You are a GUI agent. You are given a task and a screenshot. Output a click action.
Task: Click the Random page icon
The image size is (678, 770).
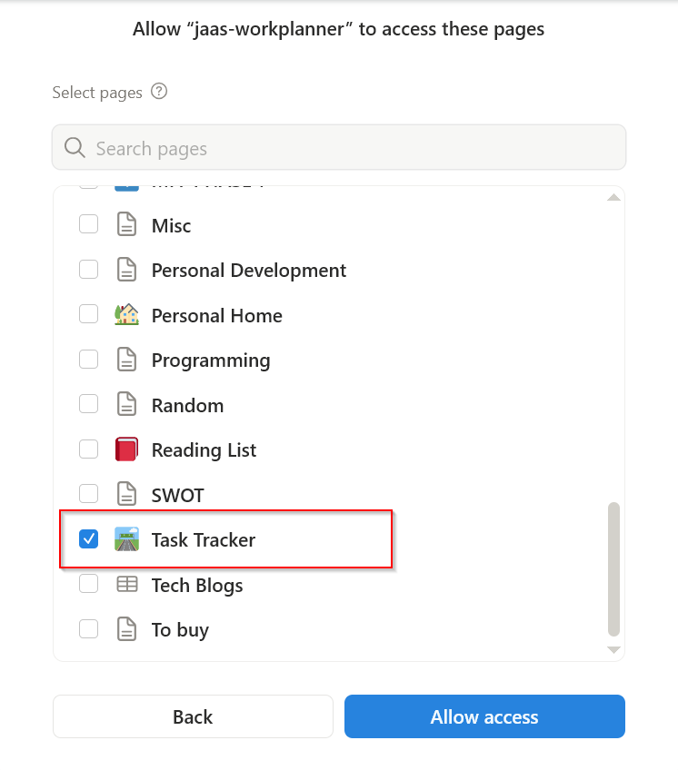[127, 404]
